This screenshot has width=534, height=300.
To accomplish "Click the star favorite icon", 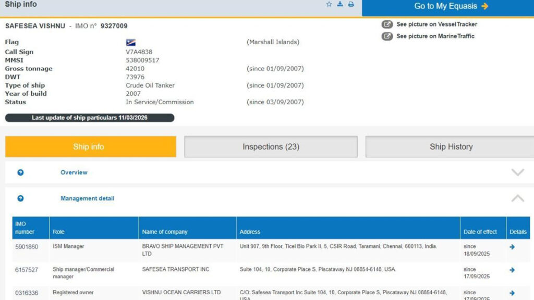I will point(329,4).
